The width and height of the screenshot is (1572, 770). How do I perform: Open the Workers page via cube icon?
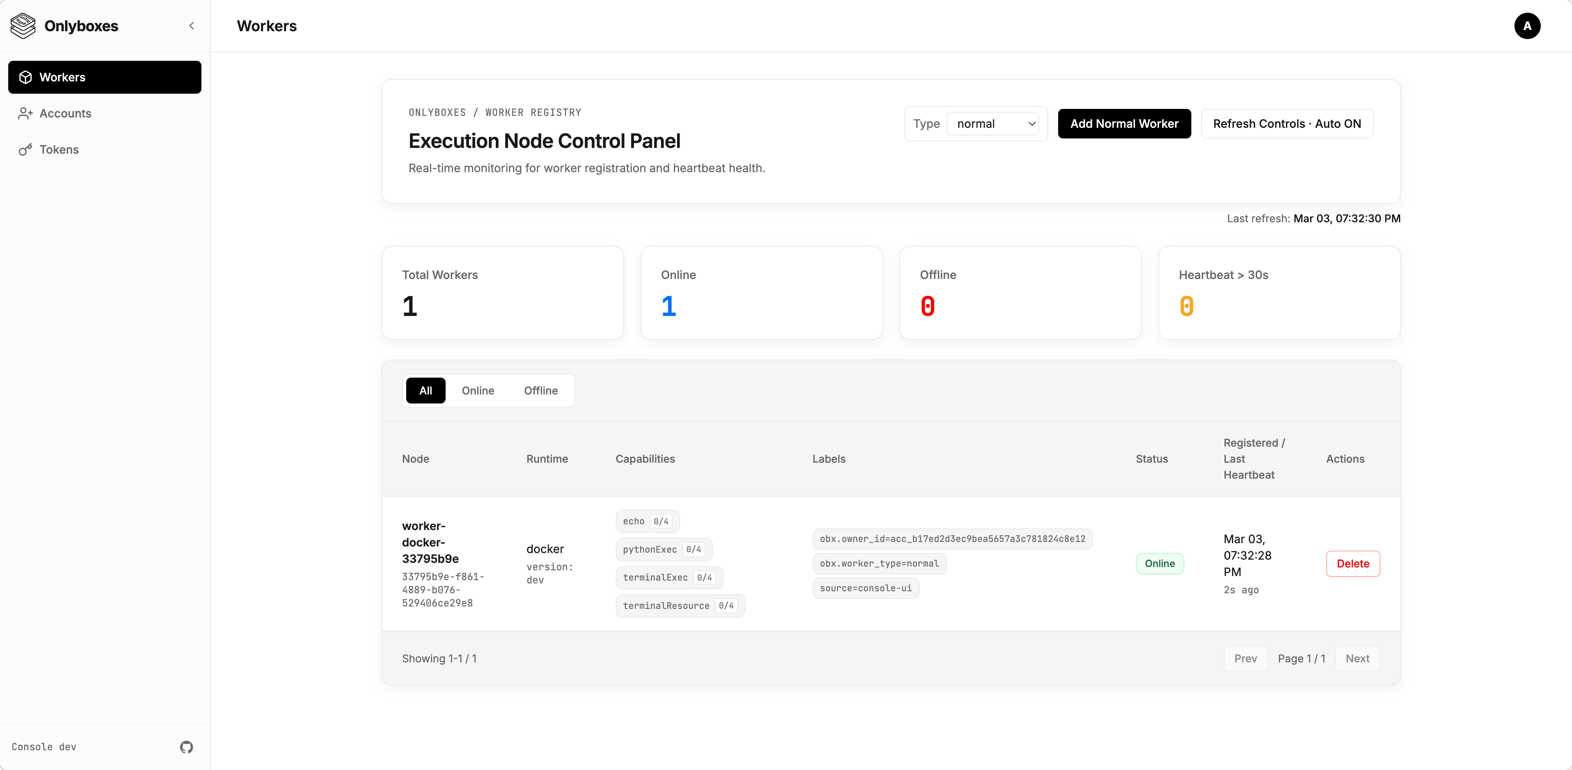(25, 78)
